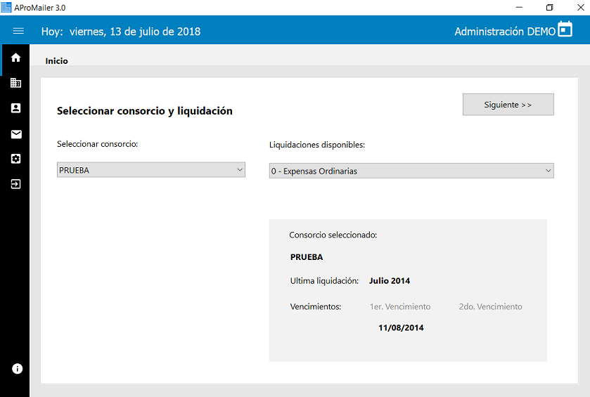Click the AProMailer app icon in title bar
The image size is (590, 397).
(x=6, y=7)
